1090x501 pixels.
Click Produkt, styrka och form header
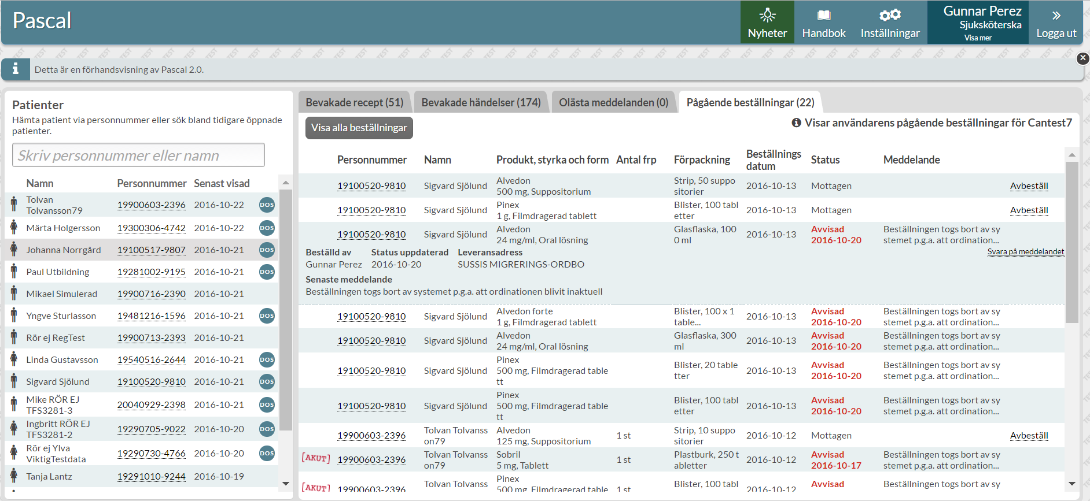[553, 160]
